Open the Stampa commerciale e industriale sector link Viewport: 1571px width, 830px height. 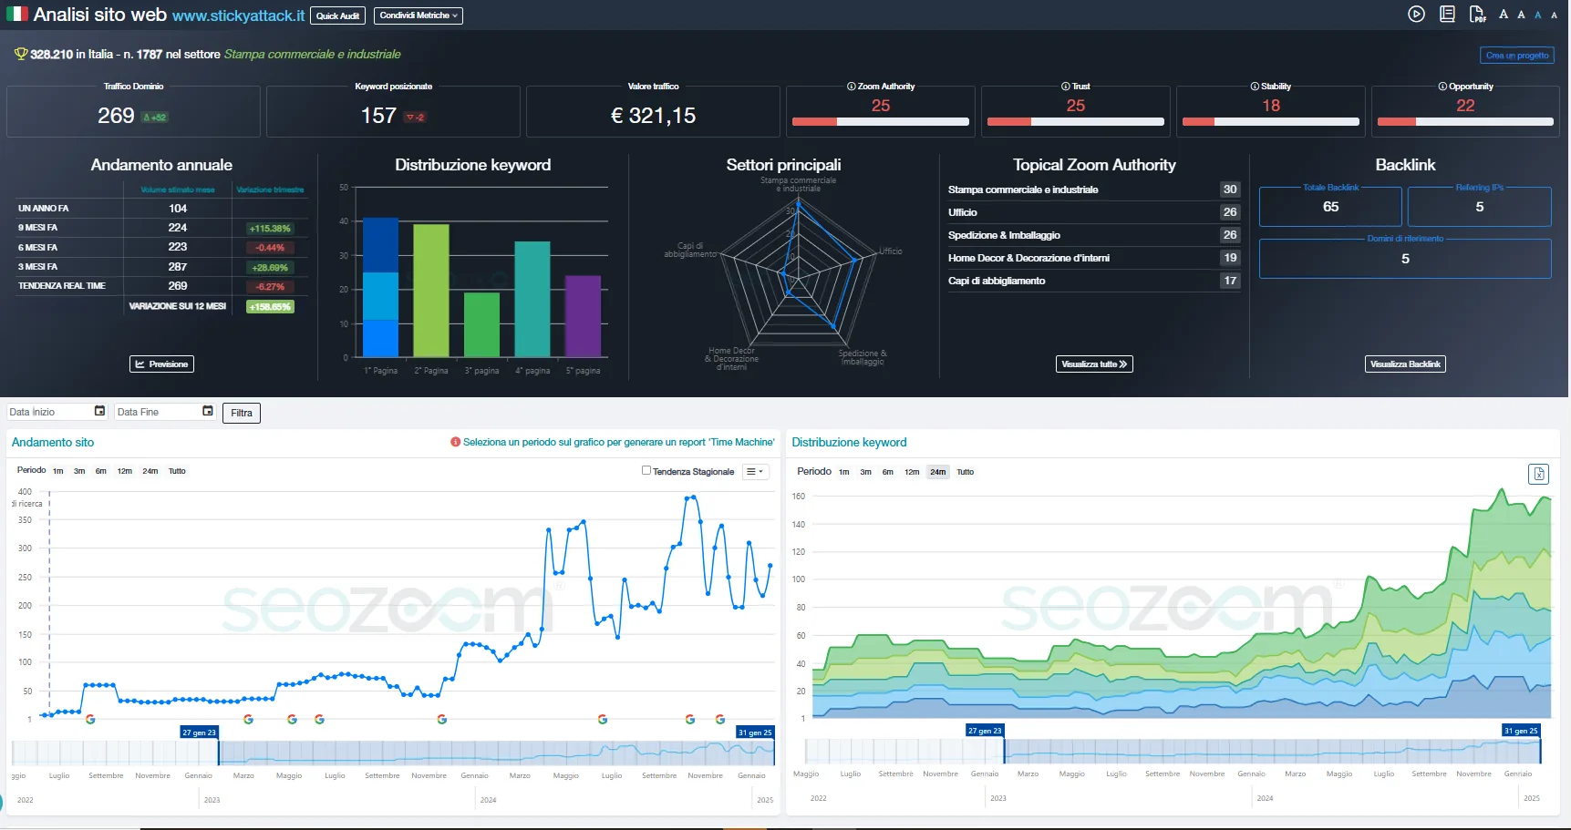pos(313,55)
